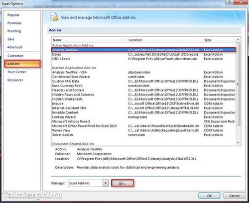Sort by the Name column header
Screen dimensions: 249x203
click(57, 40)
